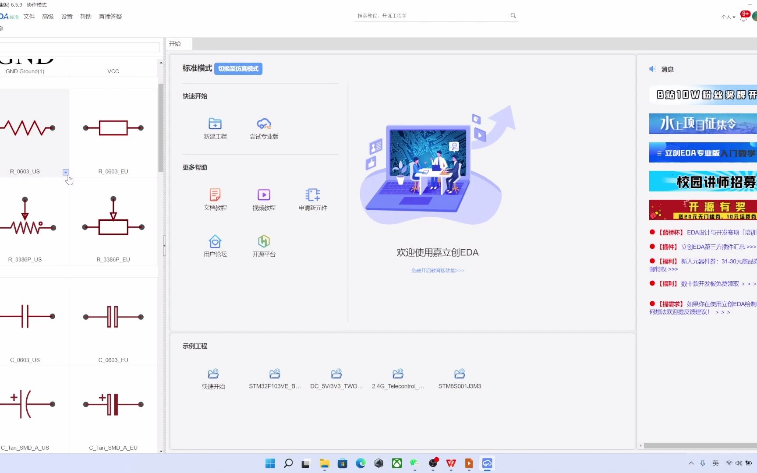This screenshot has width=757, height=473.
Task: Open Windows taskbar search
Action: pyautogui.click(x=288, y=463)
